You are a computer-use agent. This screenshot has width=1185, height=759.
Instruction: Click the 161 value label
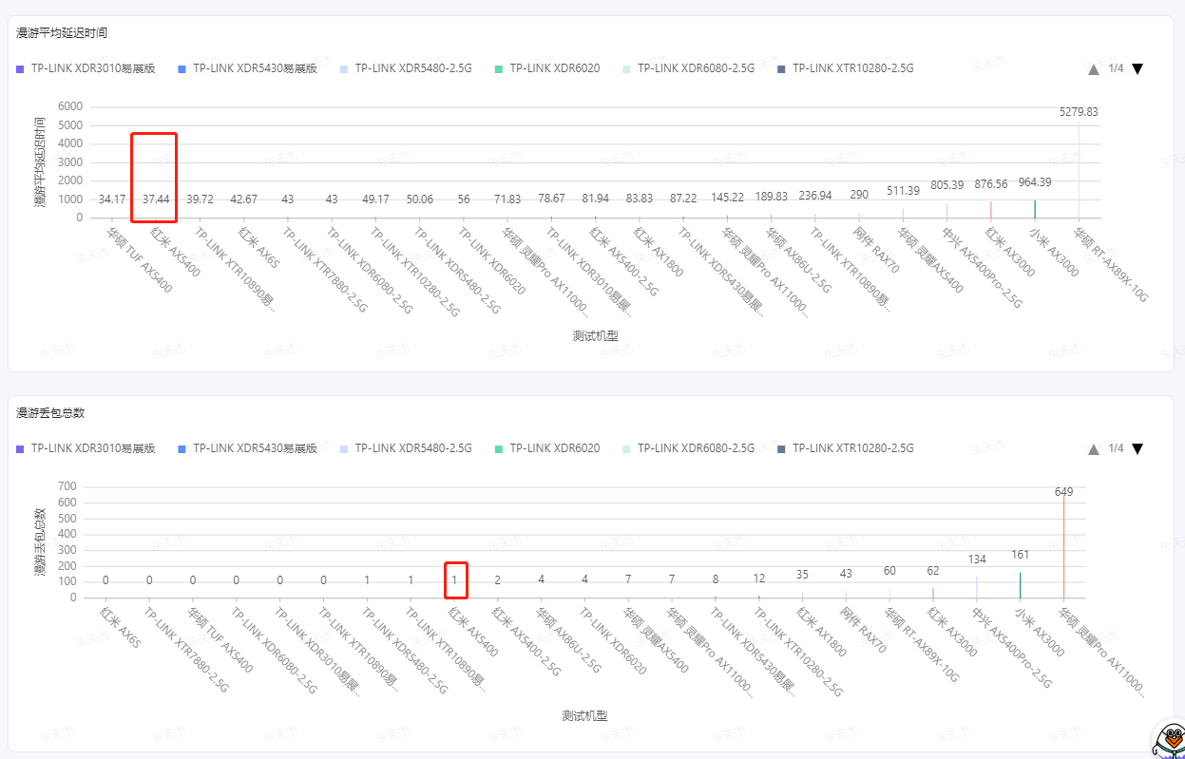pyautogui.click(x=1020, y=555)
